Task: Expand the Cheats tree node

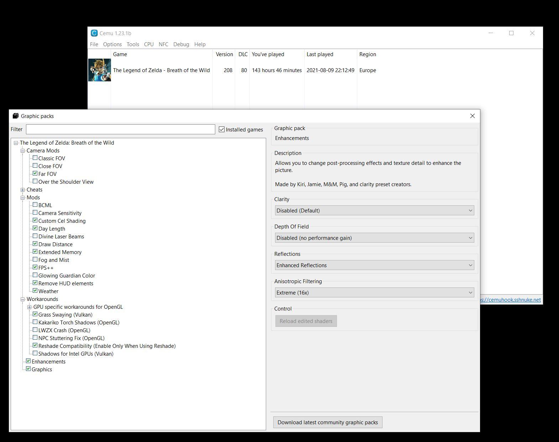Action: click(23, 190)
